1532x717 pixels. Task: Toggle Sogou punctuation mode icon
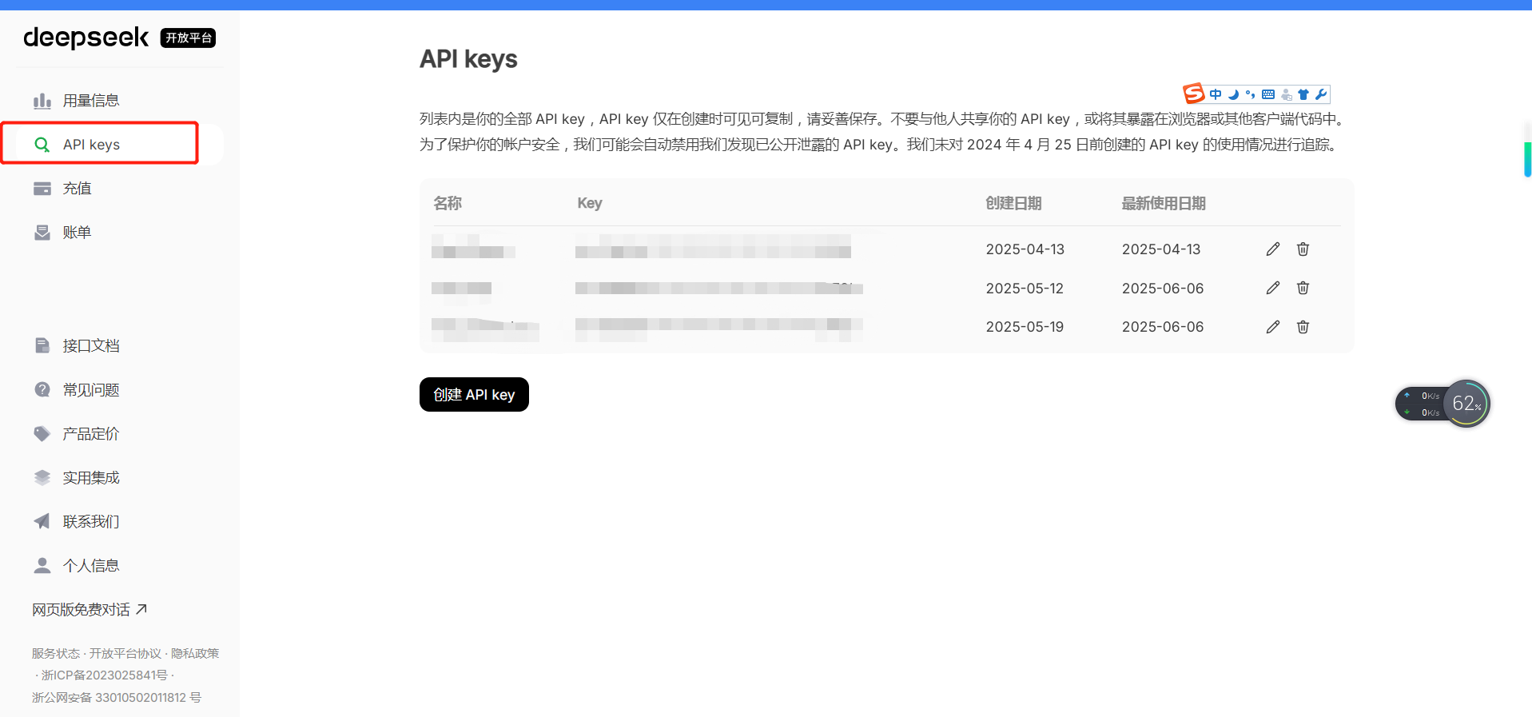point(1250,94)
